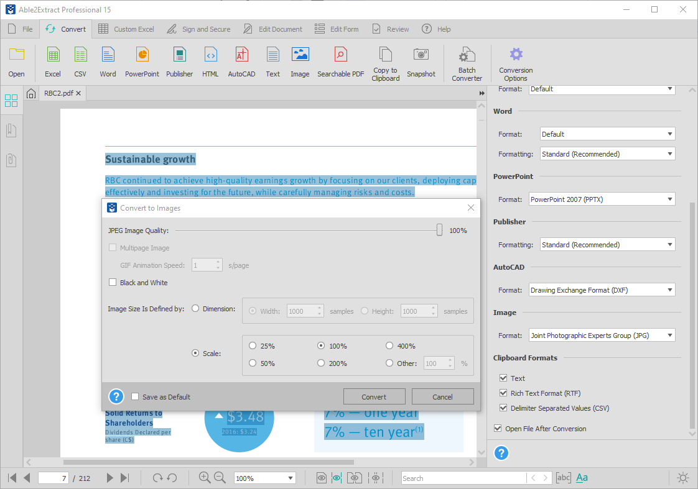The width and height of the screenshot is (698, 489).
Task: Open help in Convert to Images dialog
Action: pyautogui.click(x=116, y=396)
